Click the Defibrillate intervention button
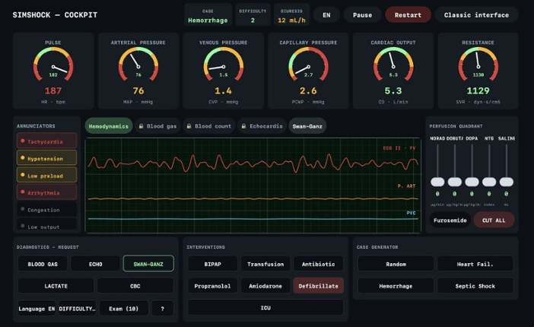The width and height of the screenshot is (534, 327). 318,286
